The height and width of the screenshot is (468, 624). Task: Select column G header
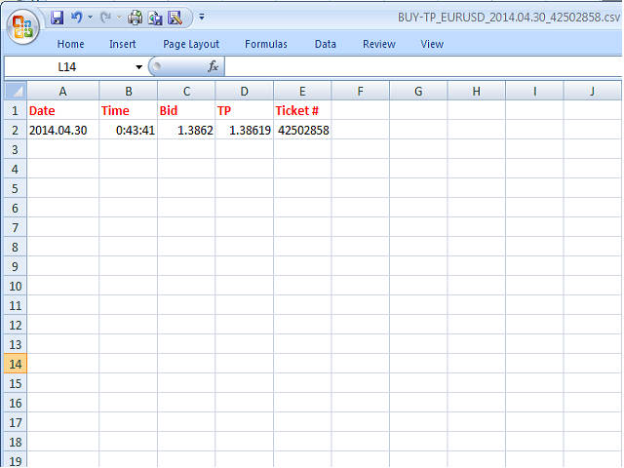click(x=418, y=92)
